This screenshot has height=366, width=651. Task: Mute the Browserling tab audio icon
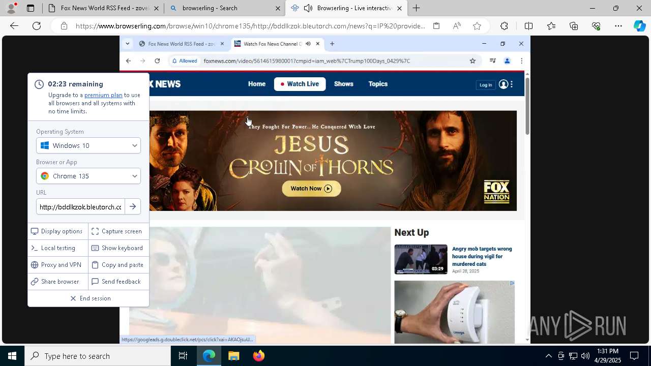click(x=308, y=8)
